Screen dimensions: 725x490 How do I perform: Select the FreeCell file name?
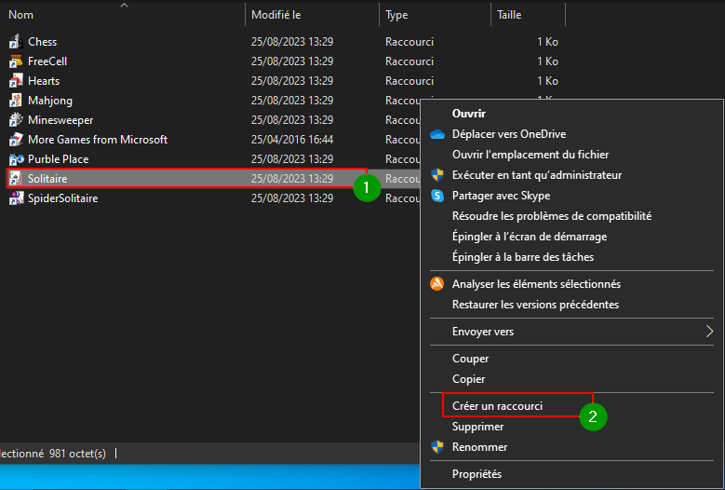click(x=47, y=61)
